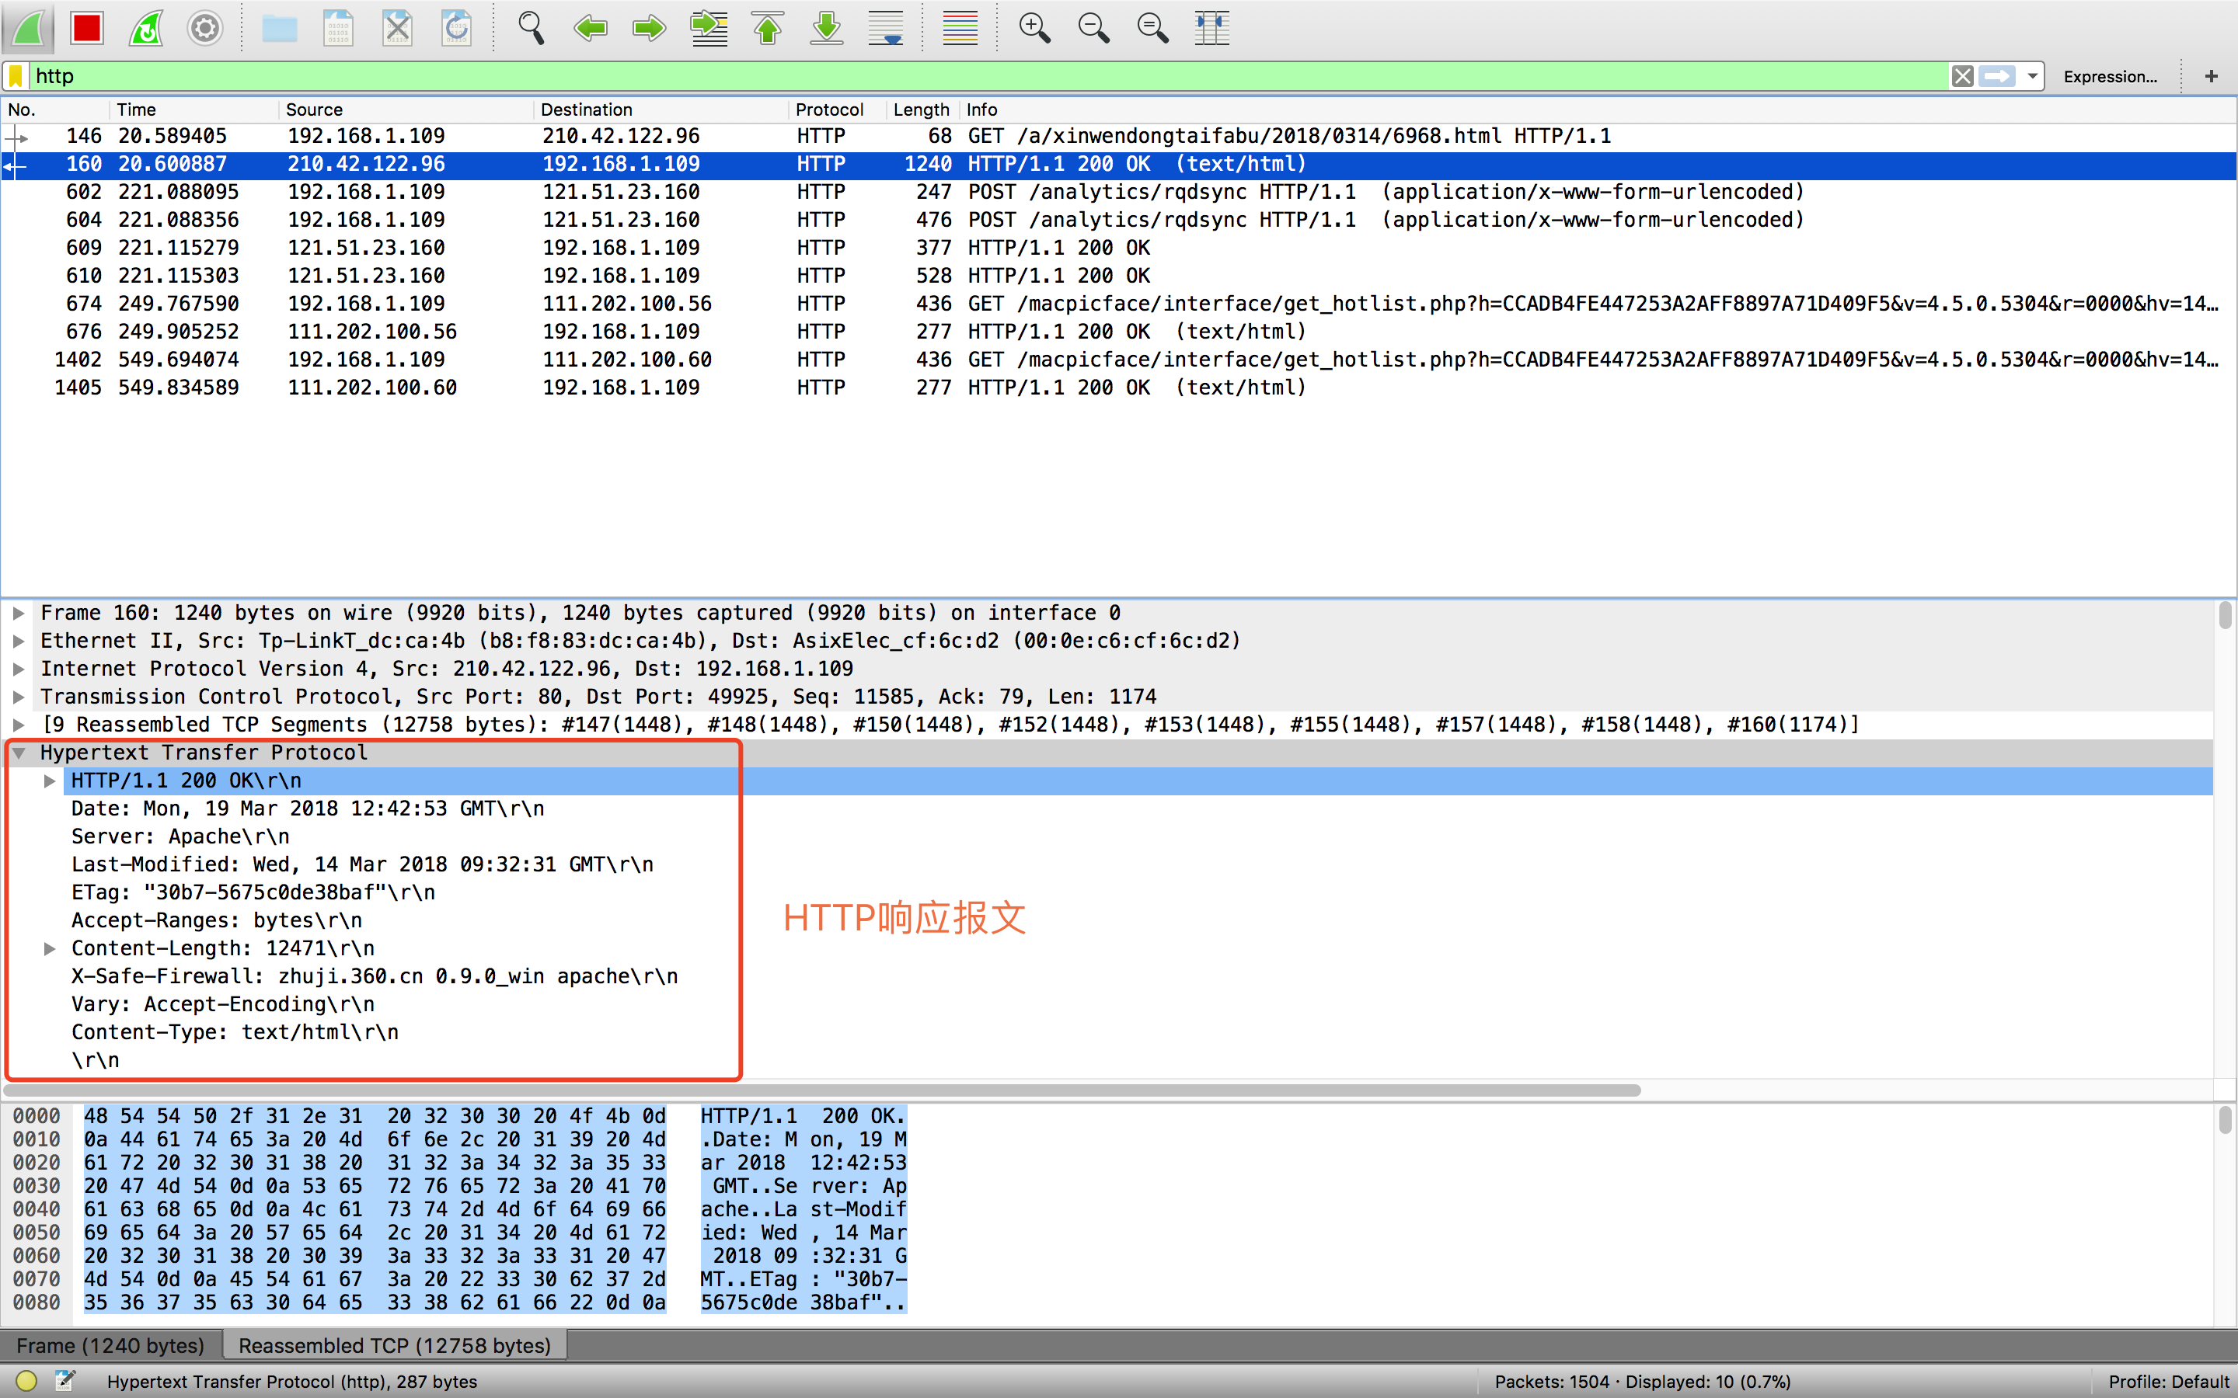Zoom in on packet text

[1034, 28]
